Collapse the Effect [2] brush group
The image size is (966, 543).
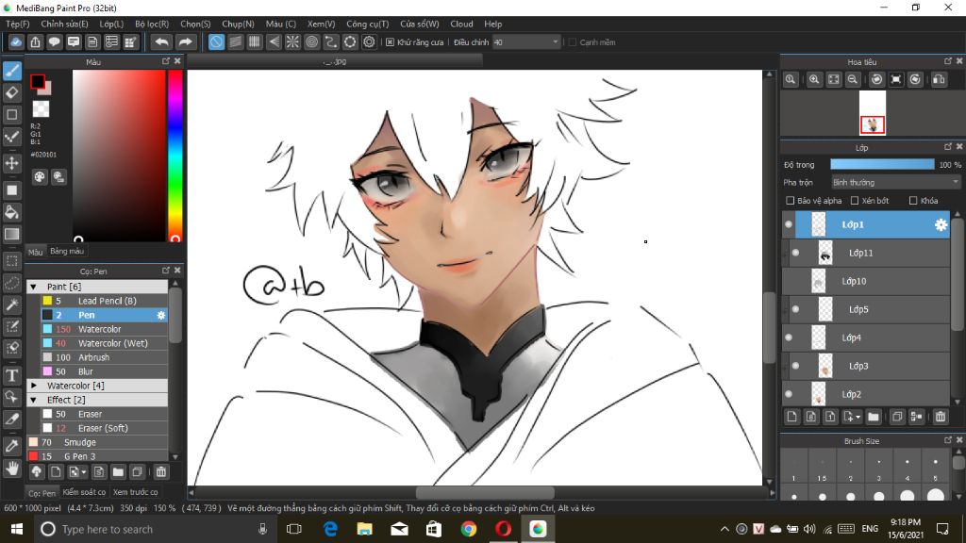pos(34,400)
